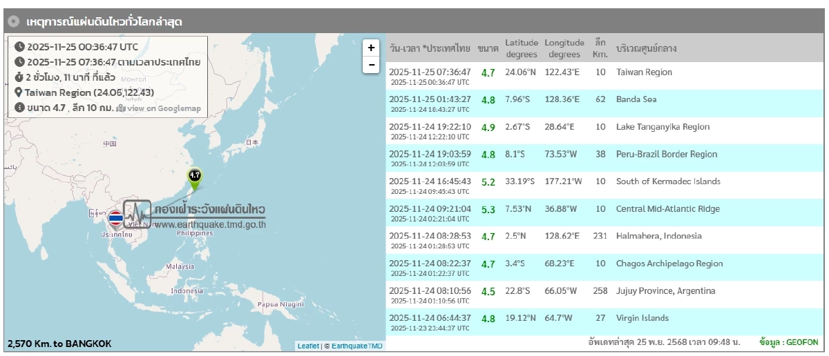Click magnitude 5.3 value in table
The height and width of the screenshot is (356, 829).
(488, 209)
